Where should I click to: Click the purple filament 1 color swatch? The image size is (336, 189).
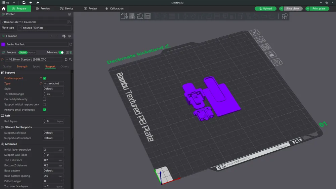coord(3,44)
